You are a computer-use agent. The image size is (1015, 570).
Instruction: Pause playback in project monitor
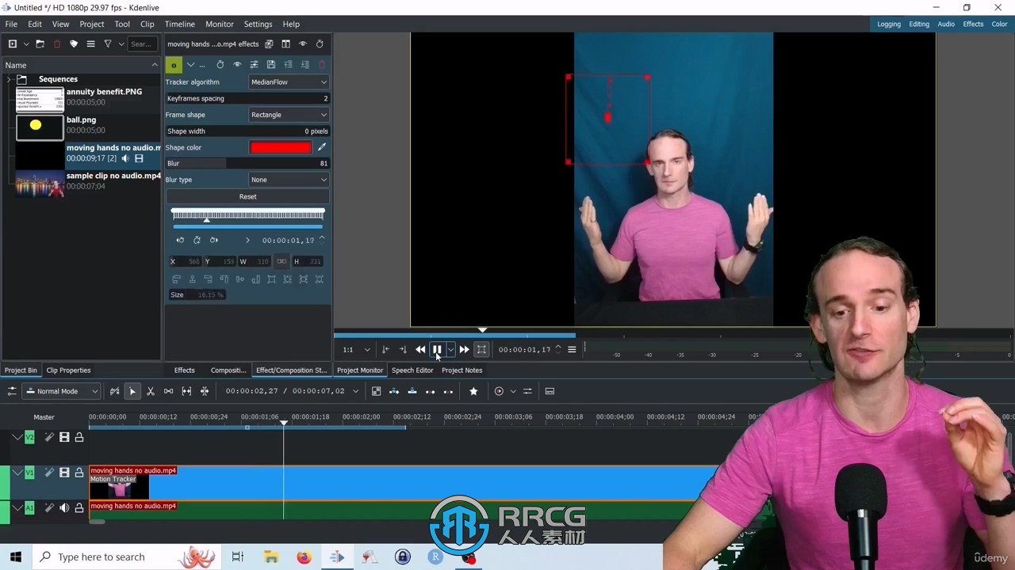(x=437, y=349)
